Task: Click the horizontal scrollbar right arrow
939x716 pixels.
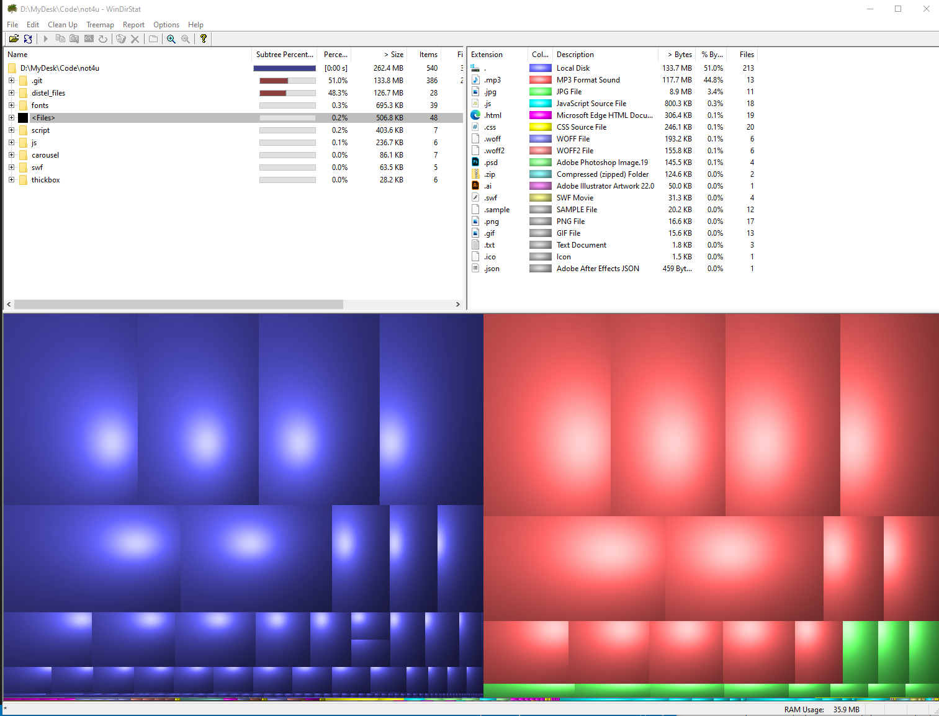Action: [x=458, y=304]
